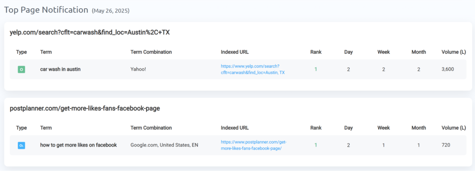The width and height of the screenshot is (475, 171).
Task: Click the 'Yahoo!' term combination cell
Action: click(x=138, y=69)
